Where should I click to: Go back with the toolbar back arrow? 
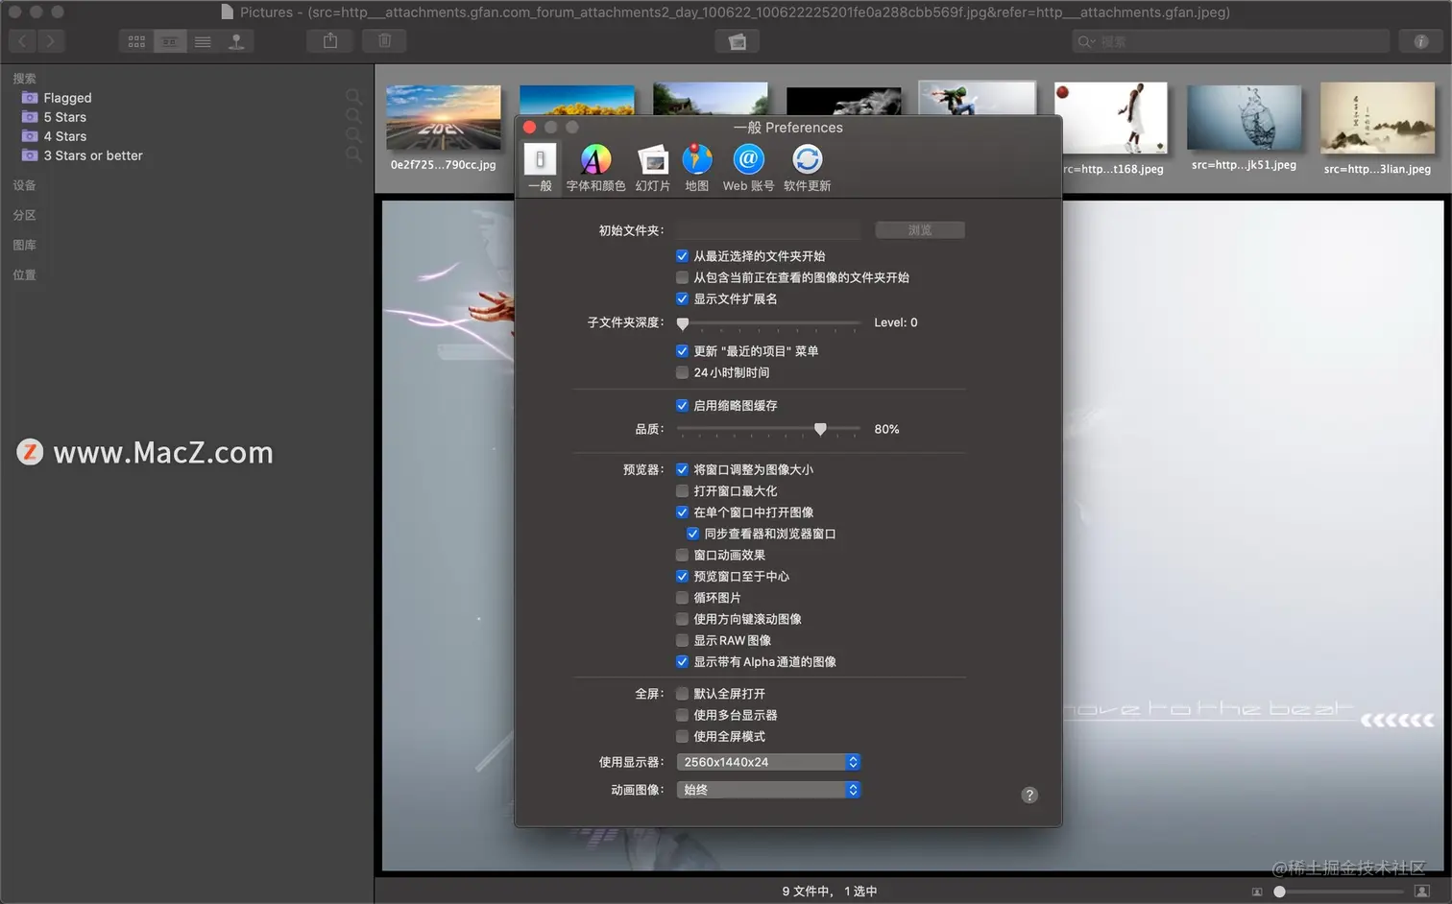(x=22, y=41)
